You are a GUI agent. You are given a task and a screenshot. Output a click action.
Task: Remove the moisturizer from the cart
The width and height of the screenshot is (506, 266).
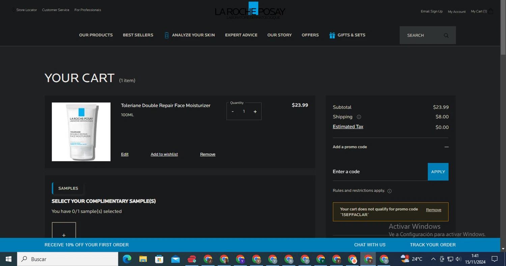tap(207, 154)
